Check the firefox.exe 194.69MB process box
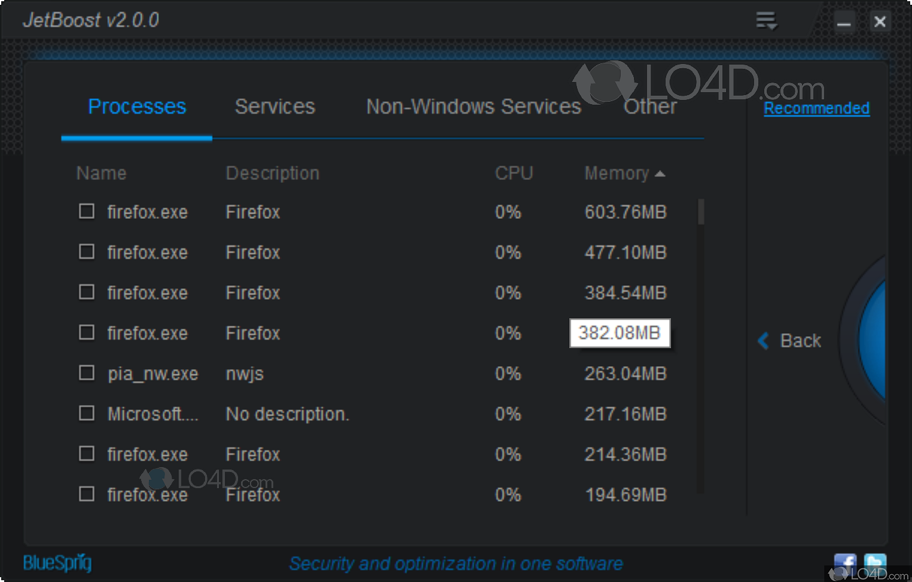 click(87, 493)
